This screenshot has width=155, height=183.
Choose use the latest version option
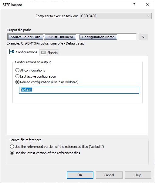(45, 153)
